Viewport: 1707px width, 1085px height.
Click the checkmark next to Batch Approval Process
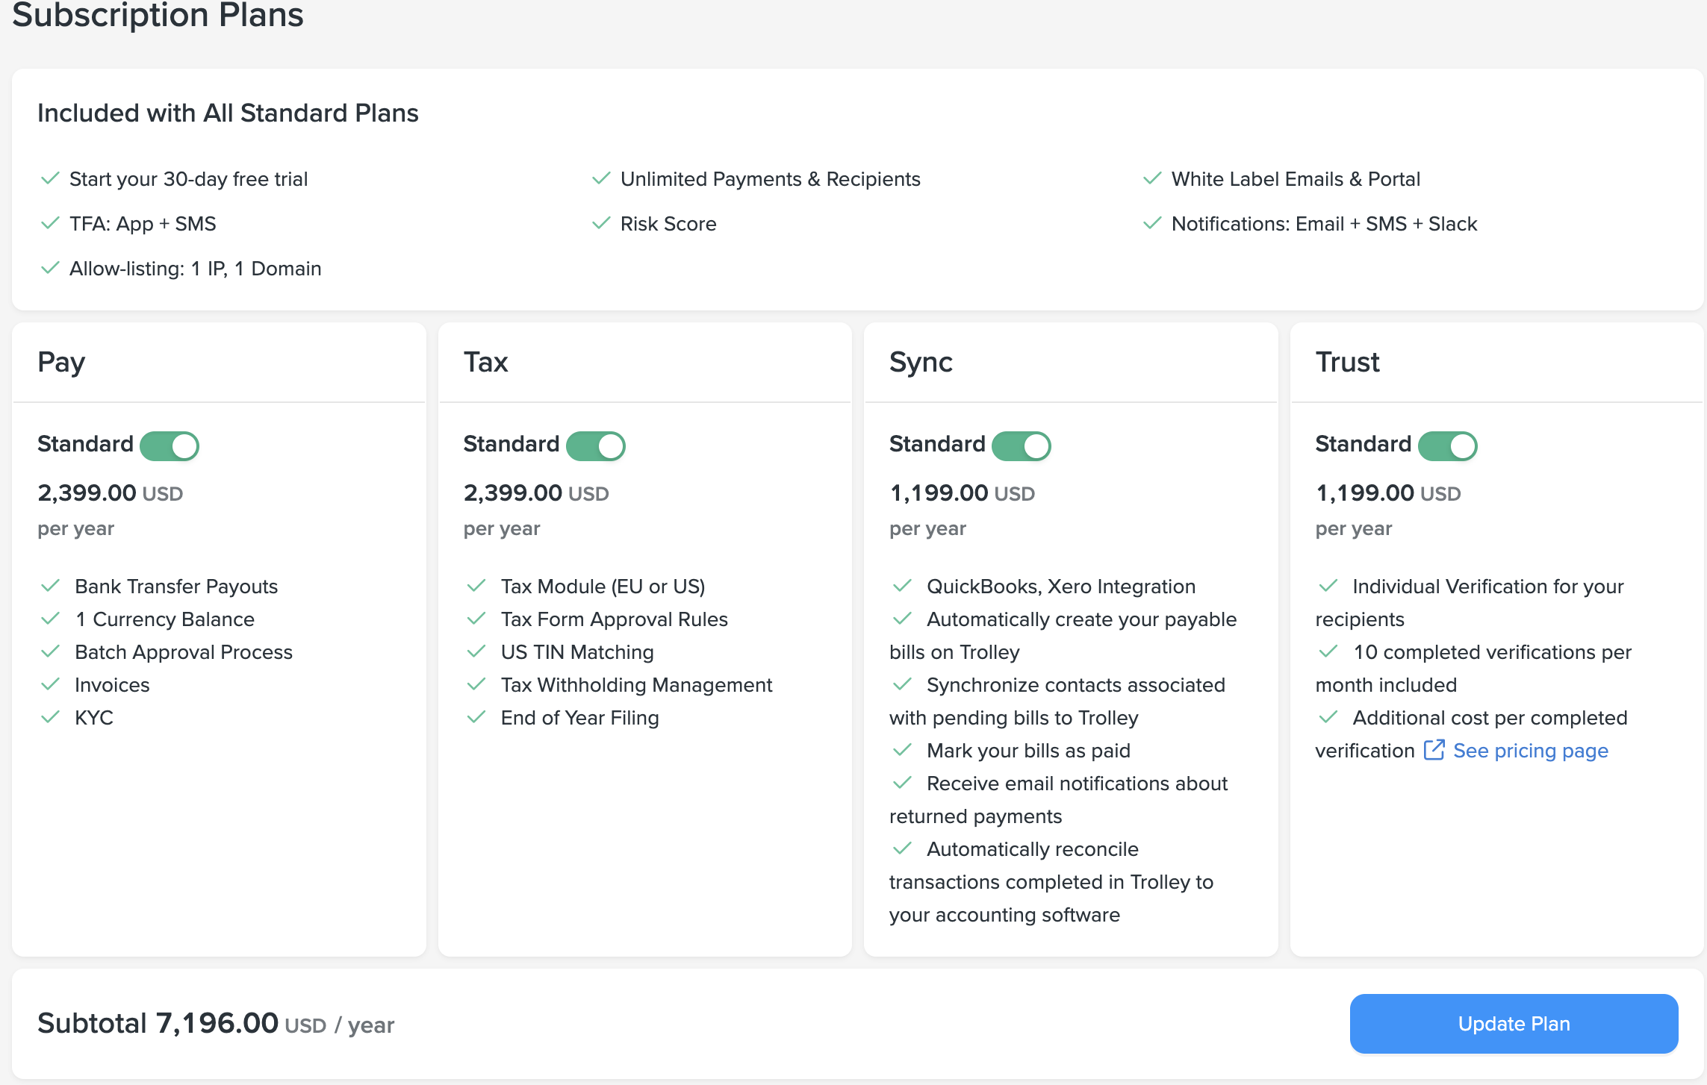point(50,651)
